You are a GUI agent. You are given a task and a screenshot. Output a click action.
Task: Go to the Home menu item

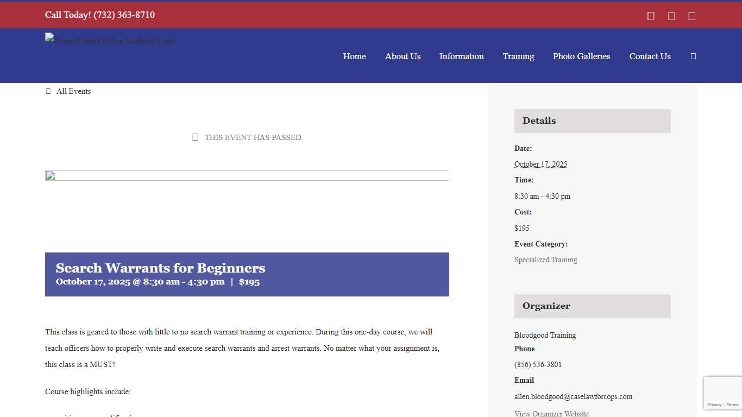tap(354, 56)
